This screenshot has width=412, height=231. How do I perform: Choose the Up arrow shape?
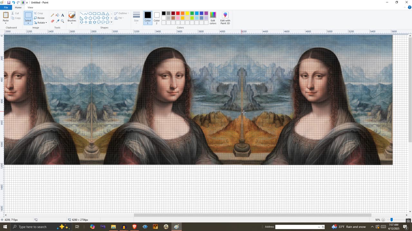pos(108,18)
